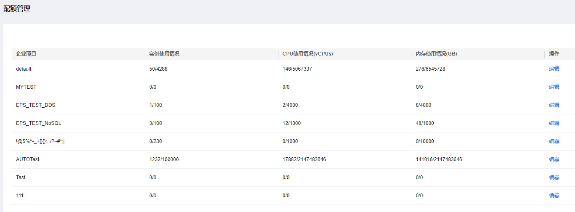Click instance usage value 0/230

156,141
